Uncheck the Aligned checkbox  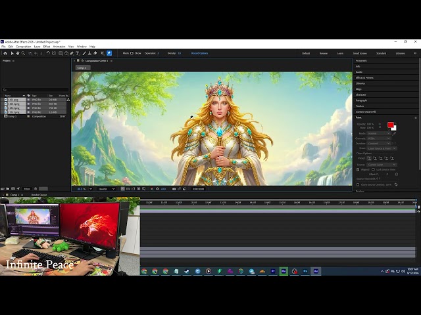pyautogui.click(x=358, y=169)
